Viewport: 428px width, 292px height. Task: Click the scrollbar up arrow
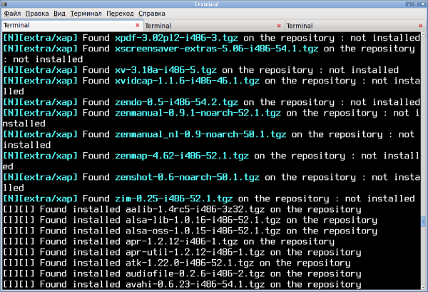[x=423, y=34]
